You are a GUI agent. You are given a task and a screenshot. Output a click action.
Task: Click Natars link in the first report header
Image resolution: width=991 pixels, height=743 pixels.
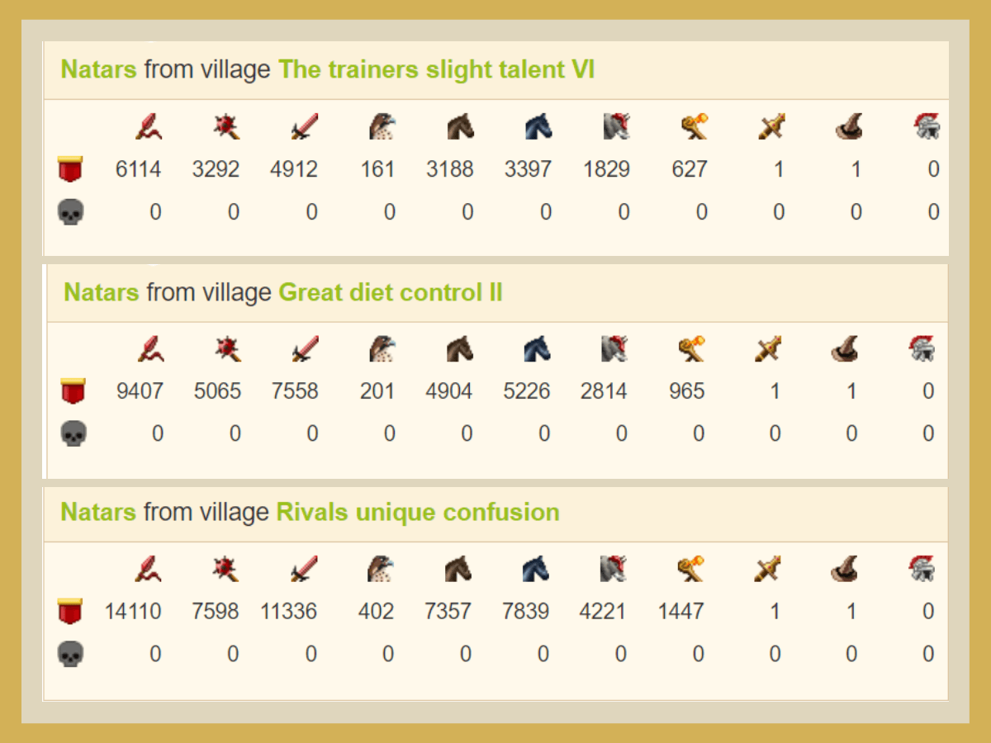98,69
